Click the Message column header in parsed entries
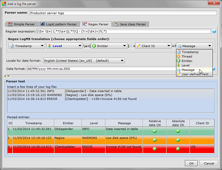 pyautogui.click(x=124, y=123)
